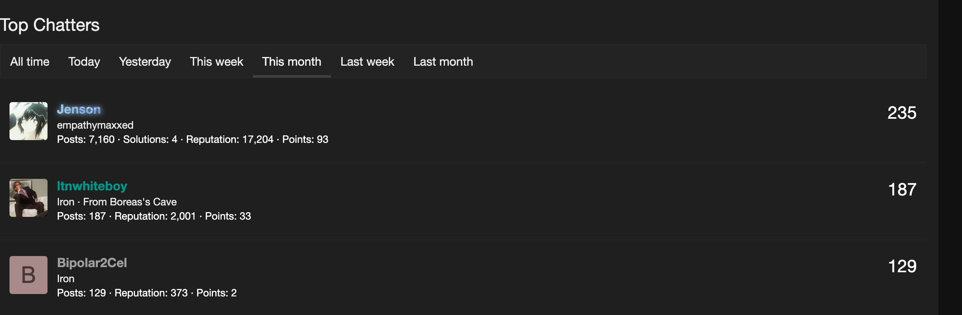Click Bipolar2Cel's chat count 129
Screen dimensions: 962x315
(902, 266)
